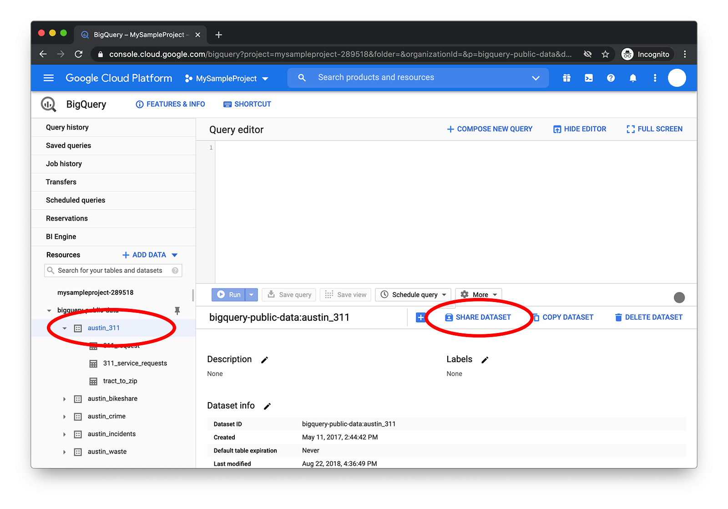The height and width of the screenshot is (509, 728).
Task: Click COPY DATASET button
Action: pyautogui.click(x=563, y=317)
